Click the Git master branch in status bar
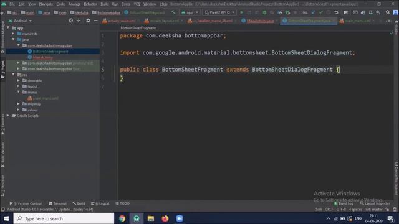The height and width of the screenshot is (224, 399). coord(374,209)
